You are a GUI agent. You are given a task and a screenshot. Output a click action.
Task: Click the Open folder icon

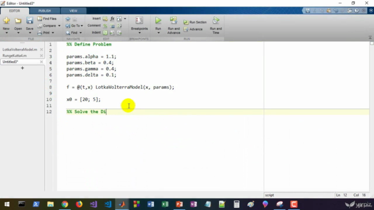[18, 21]
